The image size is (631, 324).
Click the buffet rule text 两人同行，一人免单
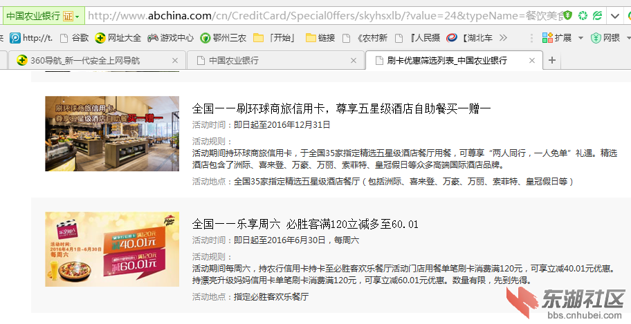point(530,153)
